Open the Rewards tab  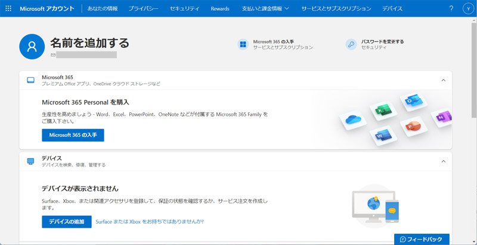pyautogui.click(x=220, y=8)
